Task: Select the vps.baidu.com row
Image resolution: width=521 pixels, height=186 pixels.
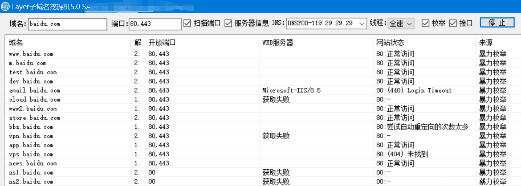Action: click(263, 154)
